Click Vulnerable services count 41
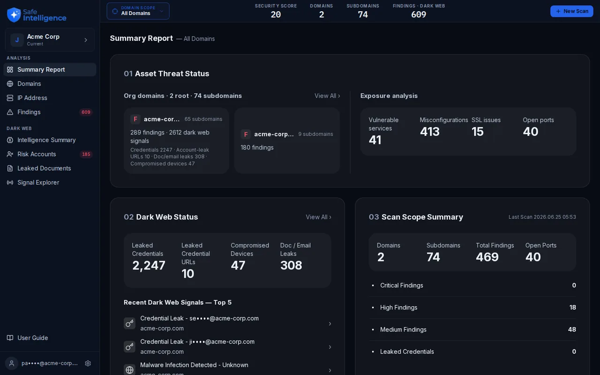600x375 pixels. point(375,140)
